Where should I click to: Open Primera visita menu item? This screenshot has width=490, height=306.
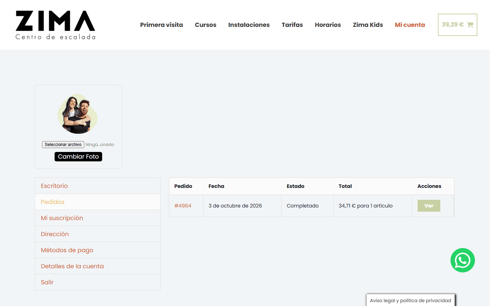point(162,25)
